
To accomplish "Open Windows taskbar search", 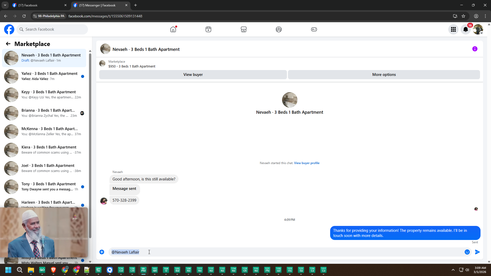I will [x=19, y=270].
